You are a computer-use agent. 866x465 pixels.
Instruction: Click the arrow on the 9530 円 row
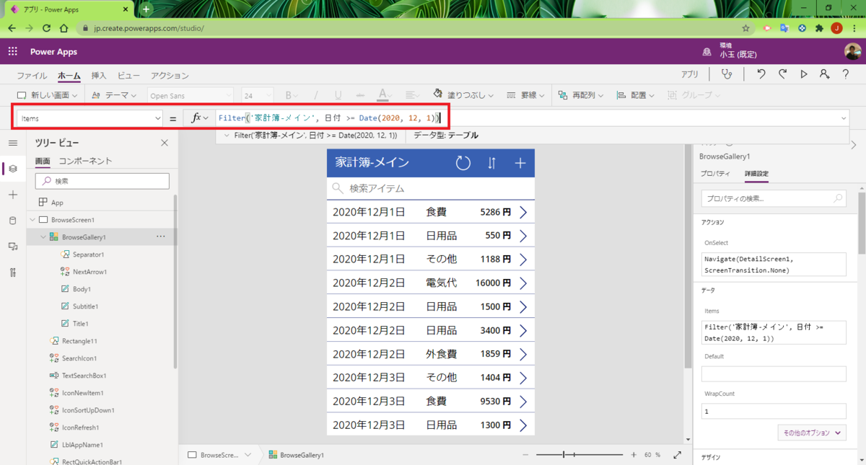pyautogui.click(x=524, y=401)
